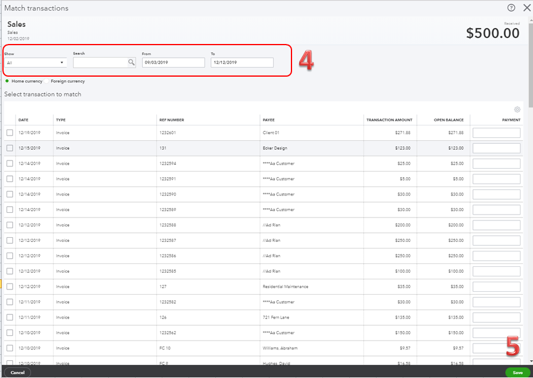Click the TRANSACTION AMOUNT column header
This screenshot has width=533, height=378.
pyautogui.click(x=389, y=120)
